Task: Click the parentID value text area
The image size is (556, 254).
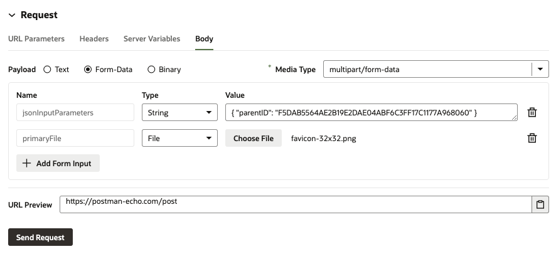Action: [370, 112]
